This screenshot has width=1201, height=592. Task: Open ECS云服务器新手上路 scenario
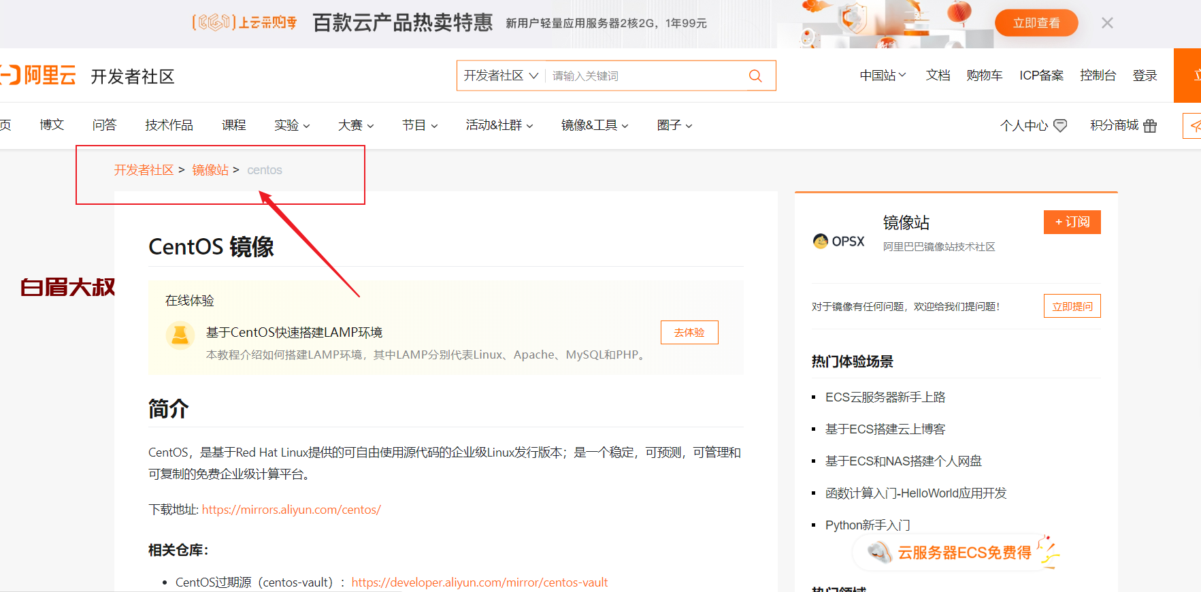click(885, 397)
